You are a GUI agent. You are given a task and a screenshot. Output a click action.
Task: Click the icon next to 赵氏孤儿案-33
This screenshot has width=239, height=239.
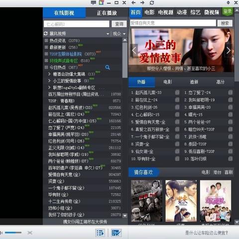177,93
